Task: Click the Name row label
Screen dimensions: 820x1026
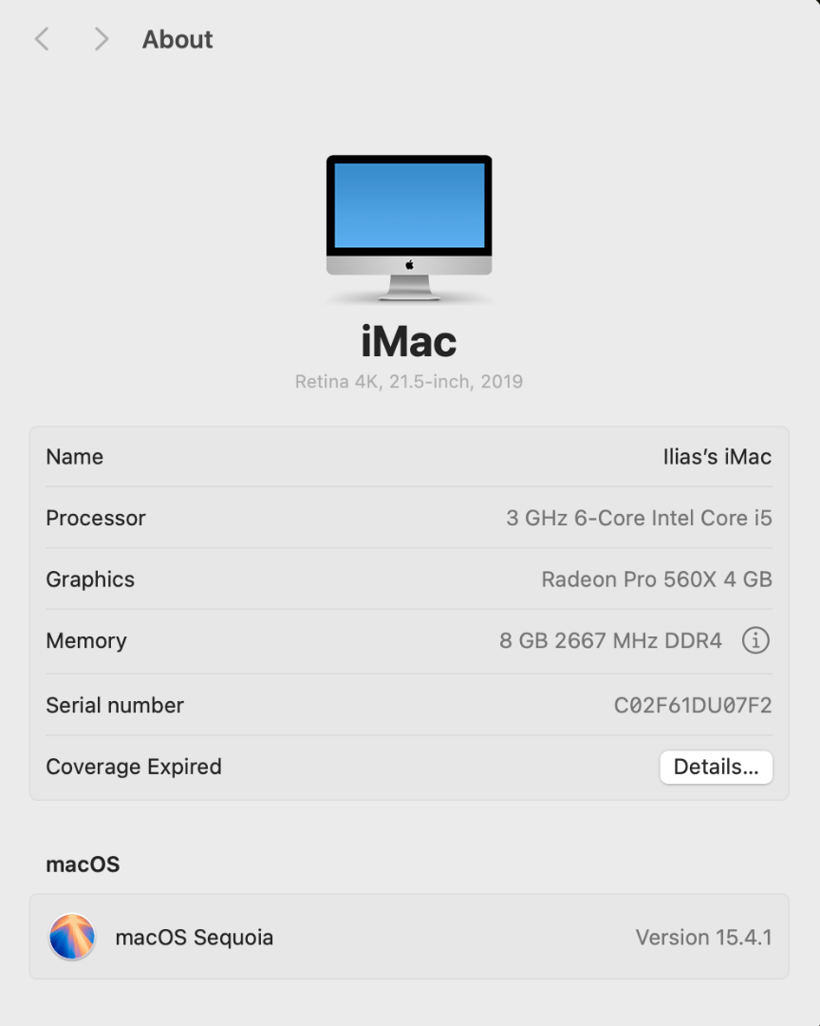Action: (x=75, y=457)
